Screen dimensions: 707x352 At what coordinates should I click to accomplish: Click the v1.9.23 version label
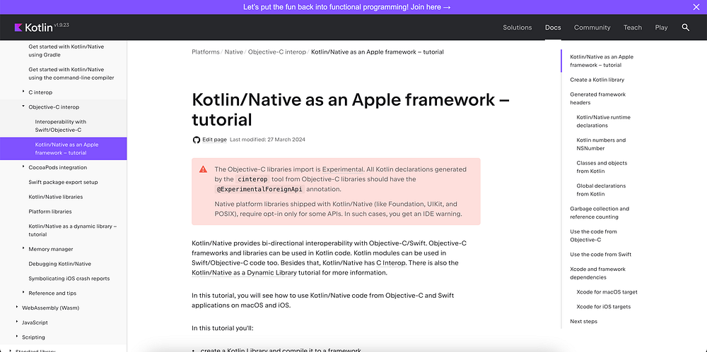(x=62, y=25)
